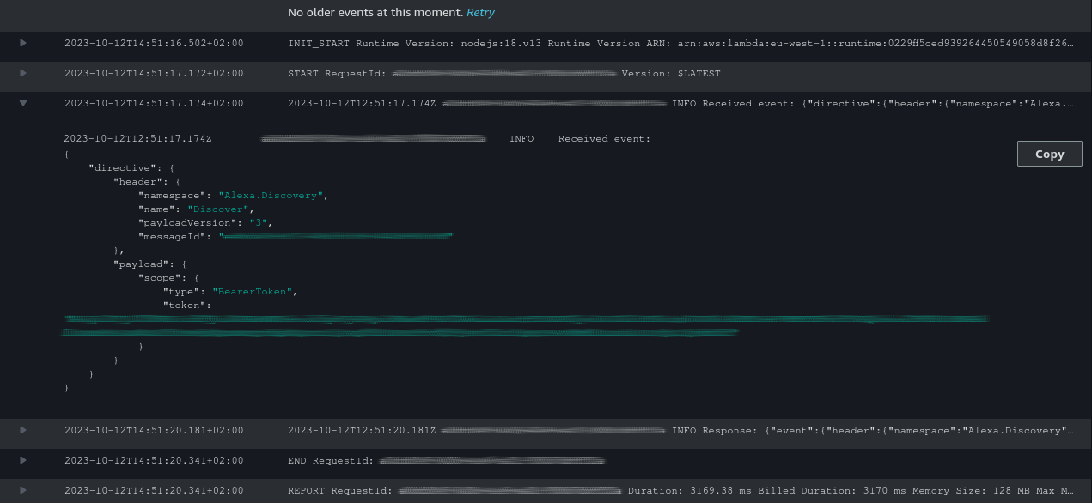The height and width of the screenshot is (503, 1092).
Task: Copy the expanded log event JSON
Action: [x=1049, y=154]
